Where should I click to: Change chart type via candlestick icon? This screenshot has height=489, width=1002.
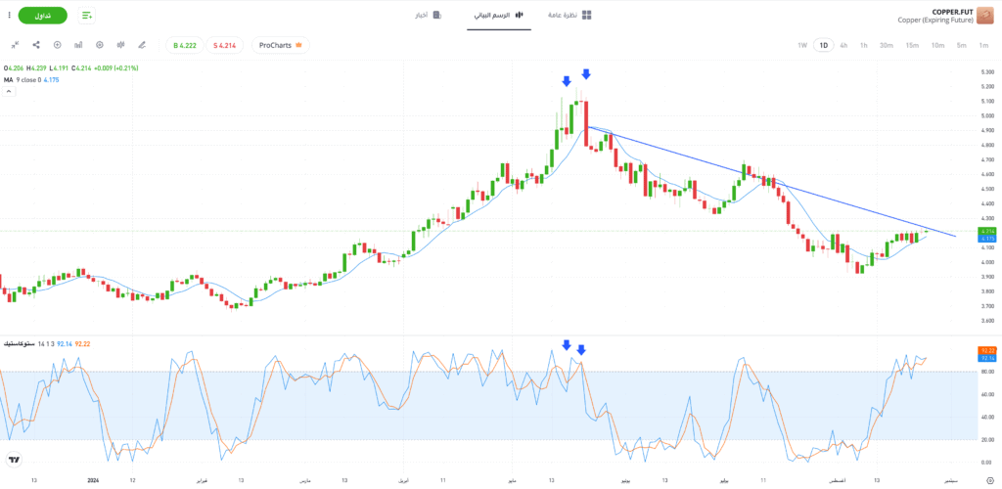click(x=120, y=45)
